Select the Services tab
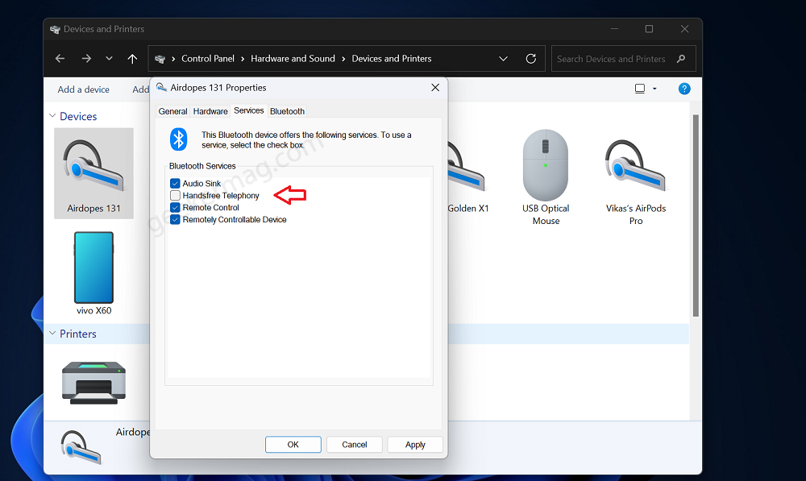This screenshot has width=806, height=481. click(249, 110)
